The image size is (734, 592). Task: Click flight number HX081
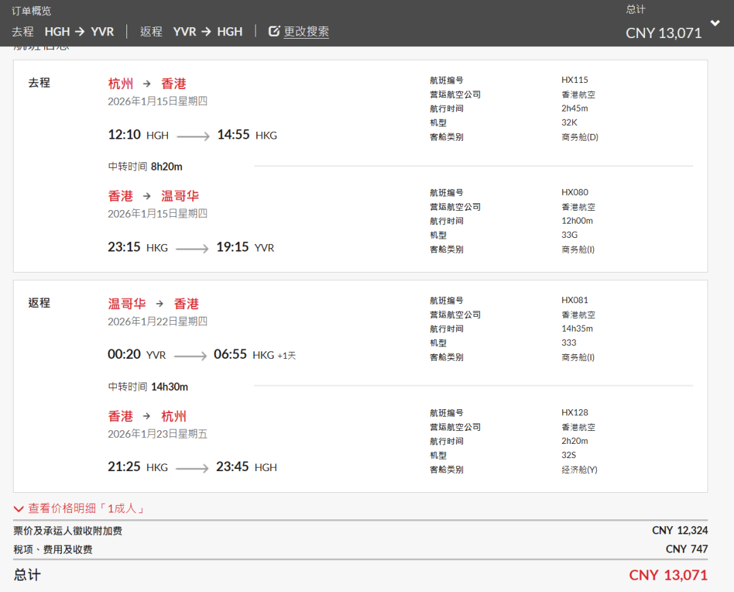point(574,300)
